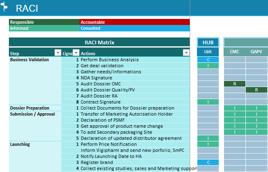Click Lbit 'I' cell for updated distributor agreement

point(208,138)
